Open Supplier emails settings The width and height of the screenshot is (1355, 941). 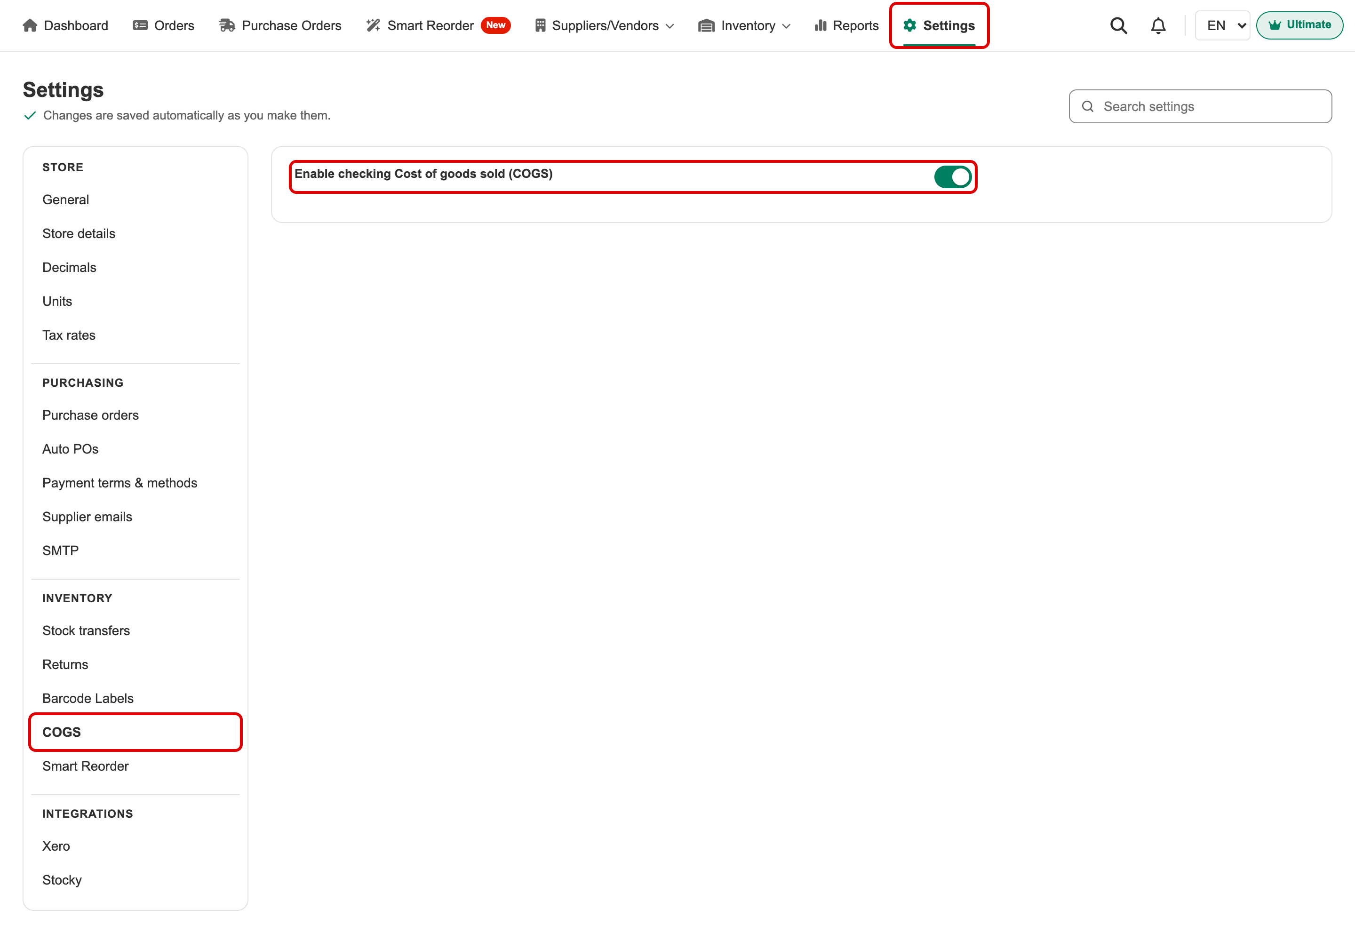[x=87, y=517]
